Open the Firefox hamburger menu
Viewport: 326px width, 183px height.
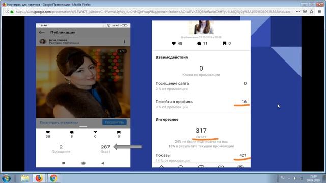[319, 12]
